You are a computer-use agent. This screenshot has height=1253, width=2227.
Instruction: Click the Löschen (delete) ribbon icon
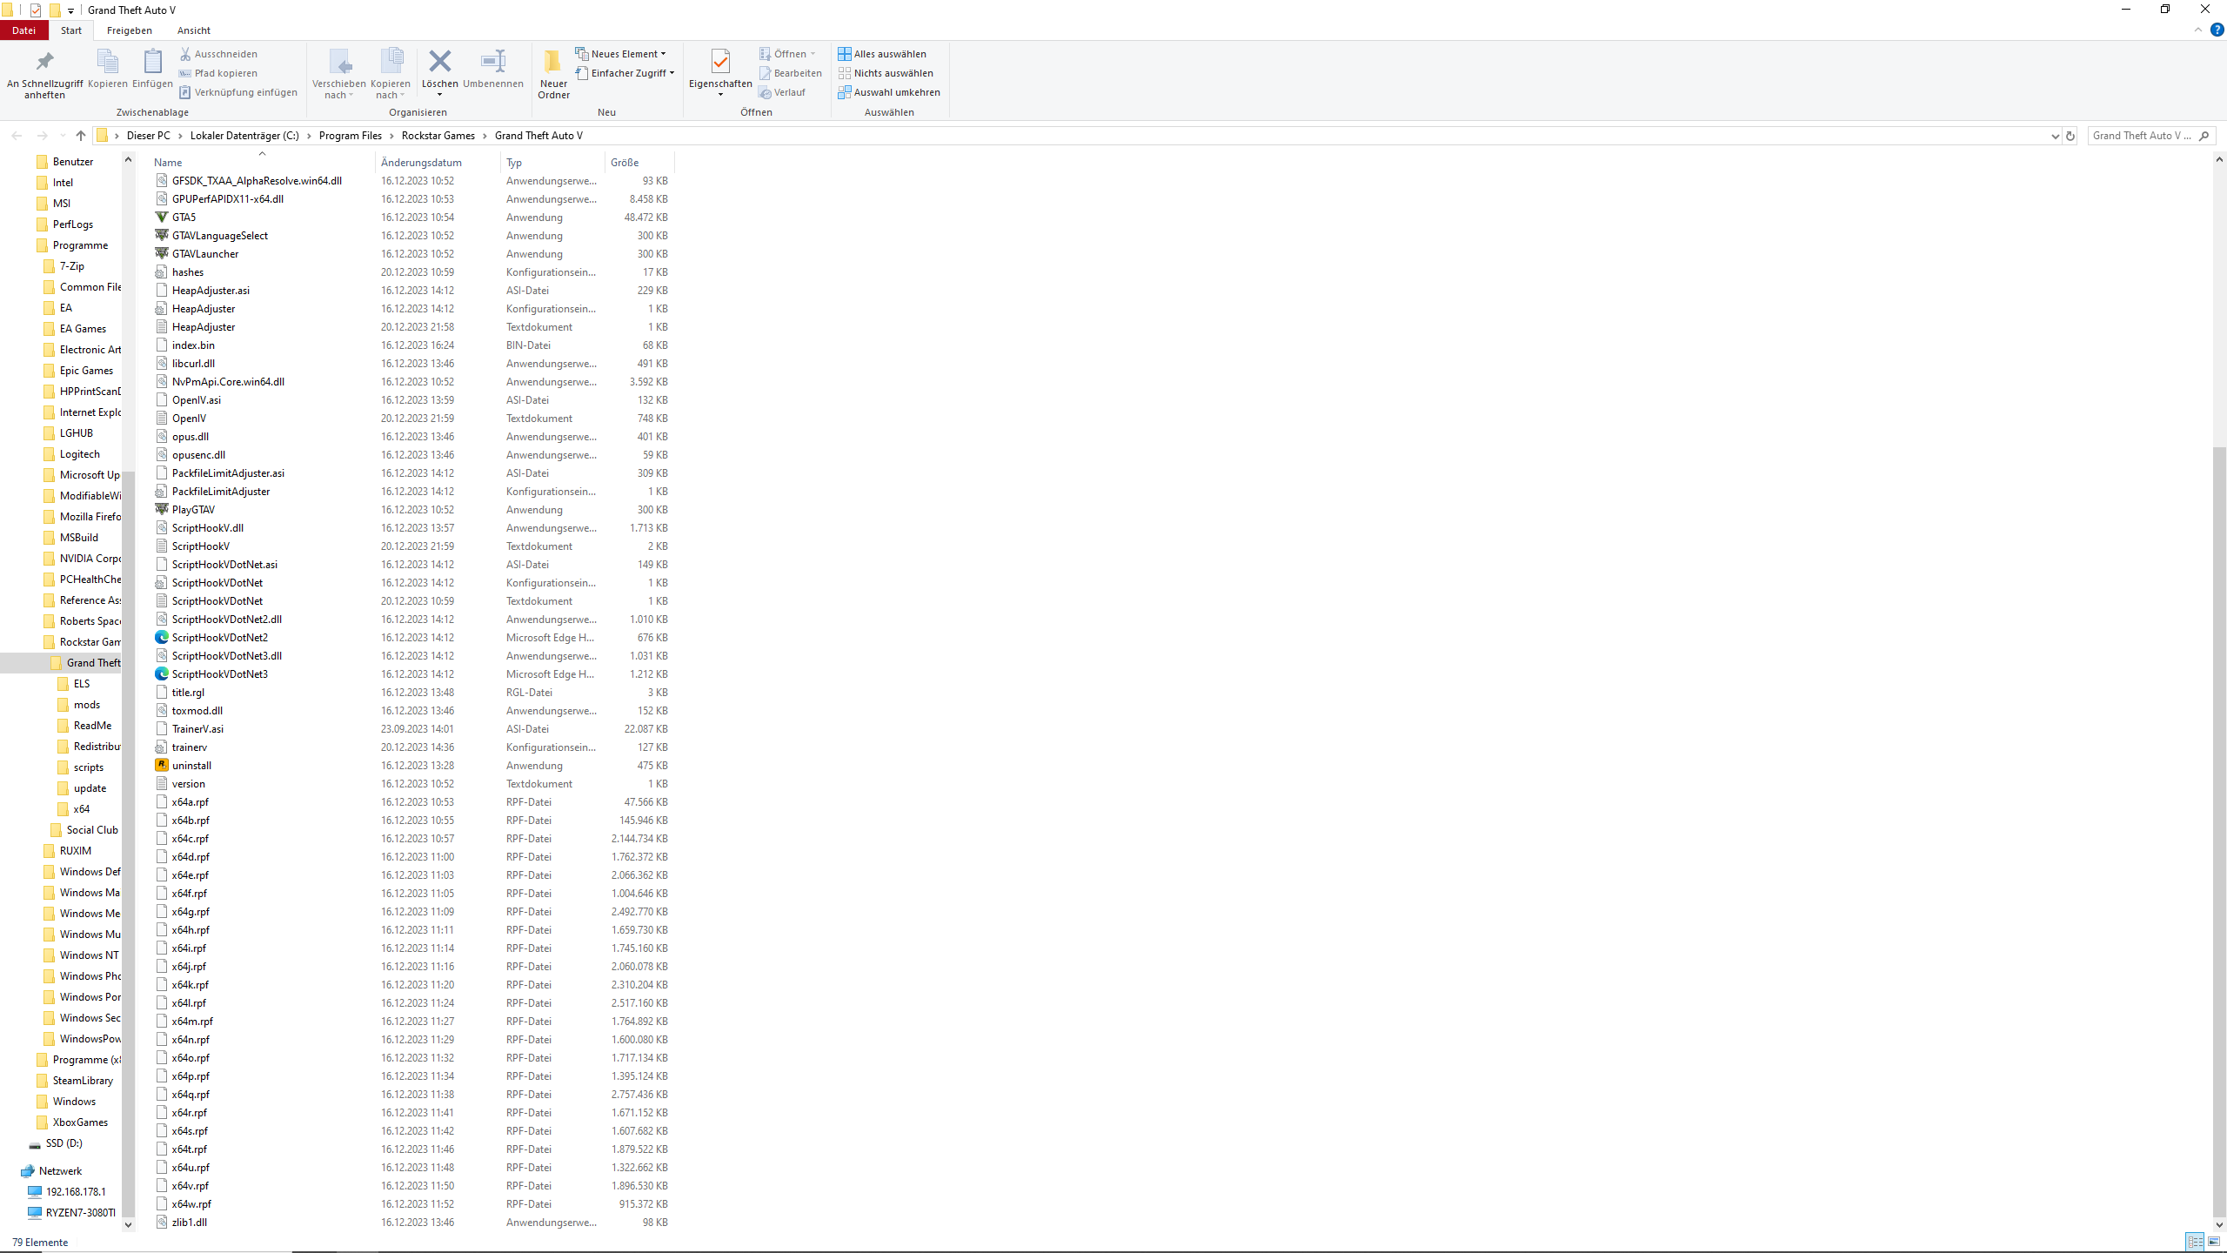pyautogui.click(x=439, y=63)
